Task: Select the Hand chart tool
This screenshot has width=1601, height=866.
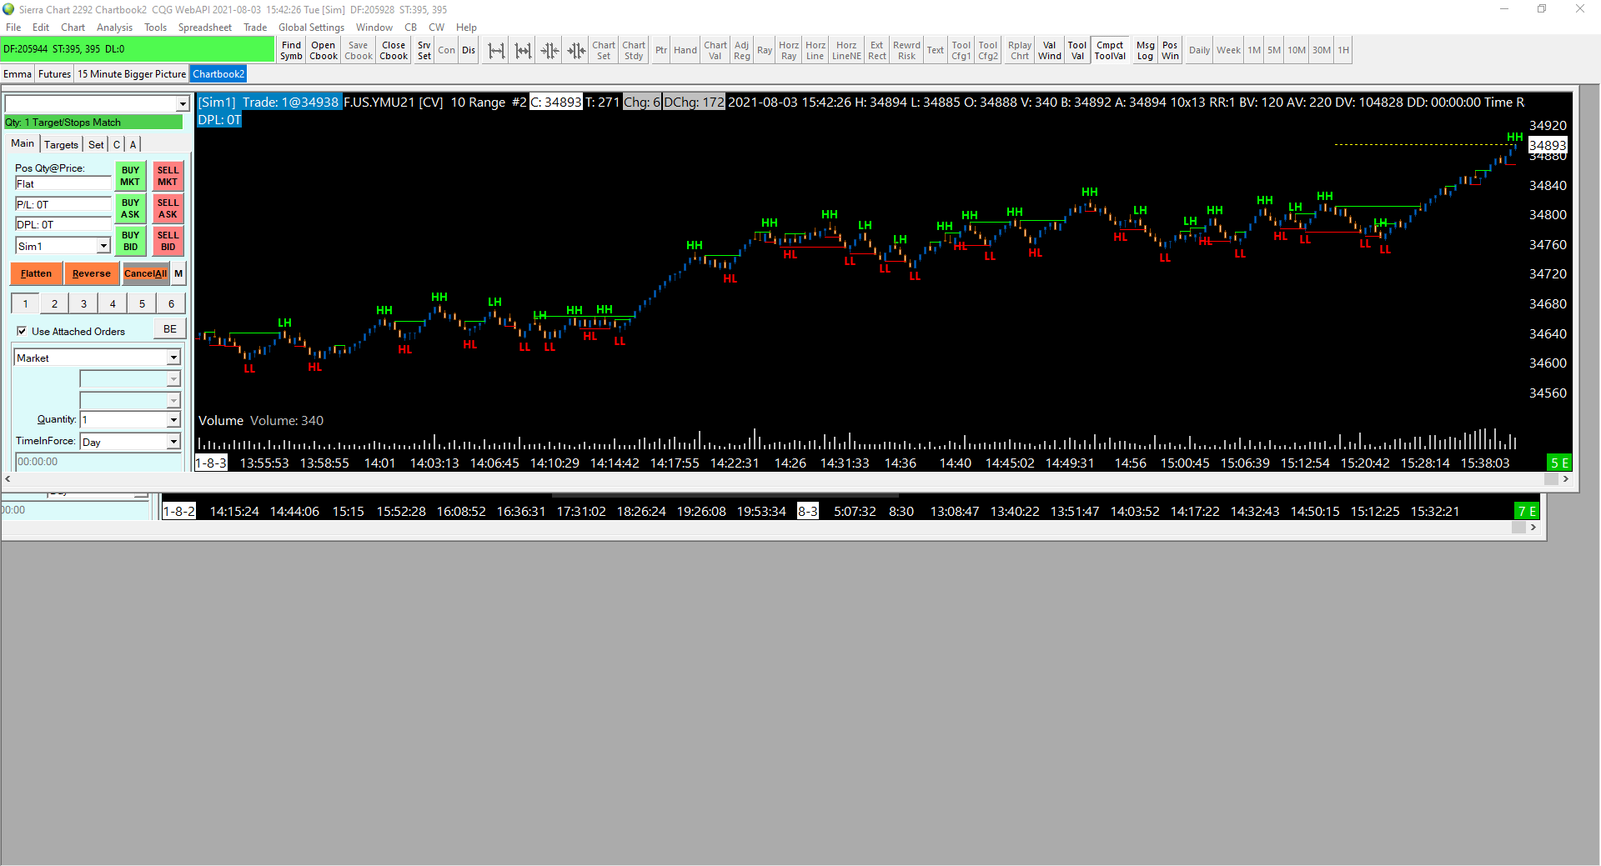Action: [x=685, y=51]
